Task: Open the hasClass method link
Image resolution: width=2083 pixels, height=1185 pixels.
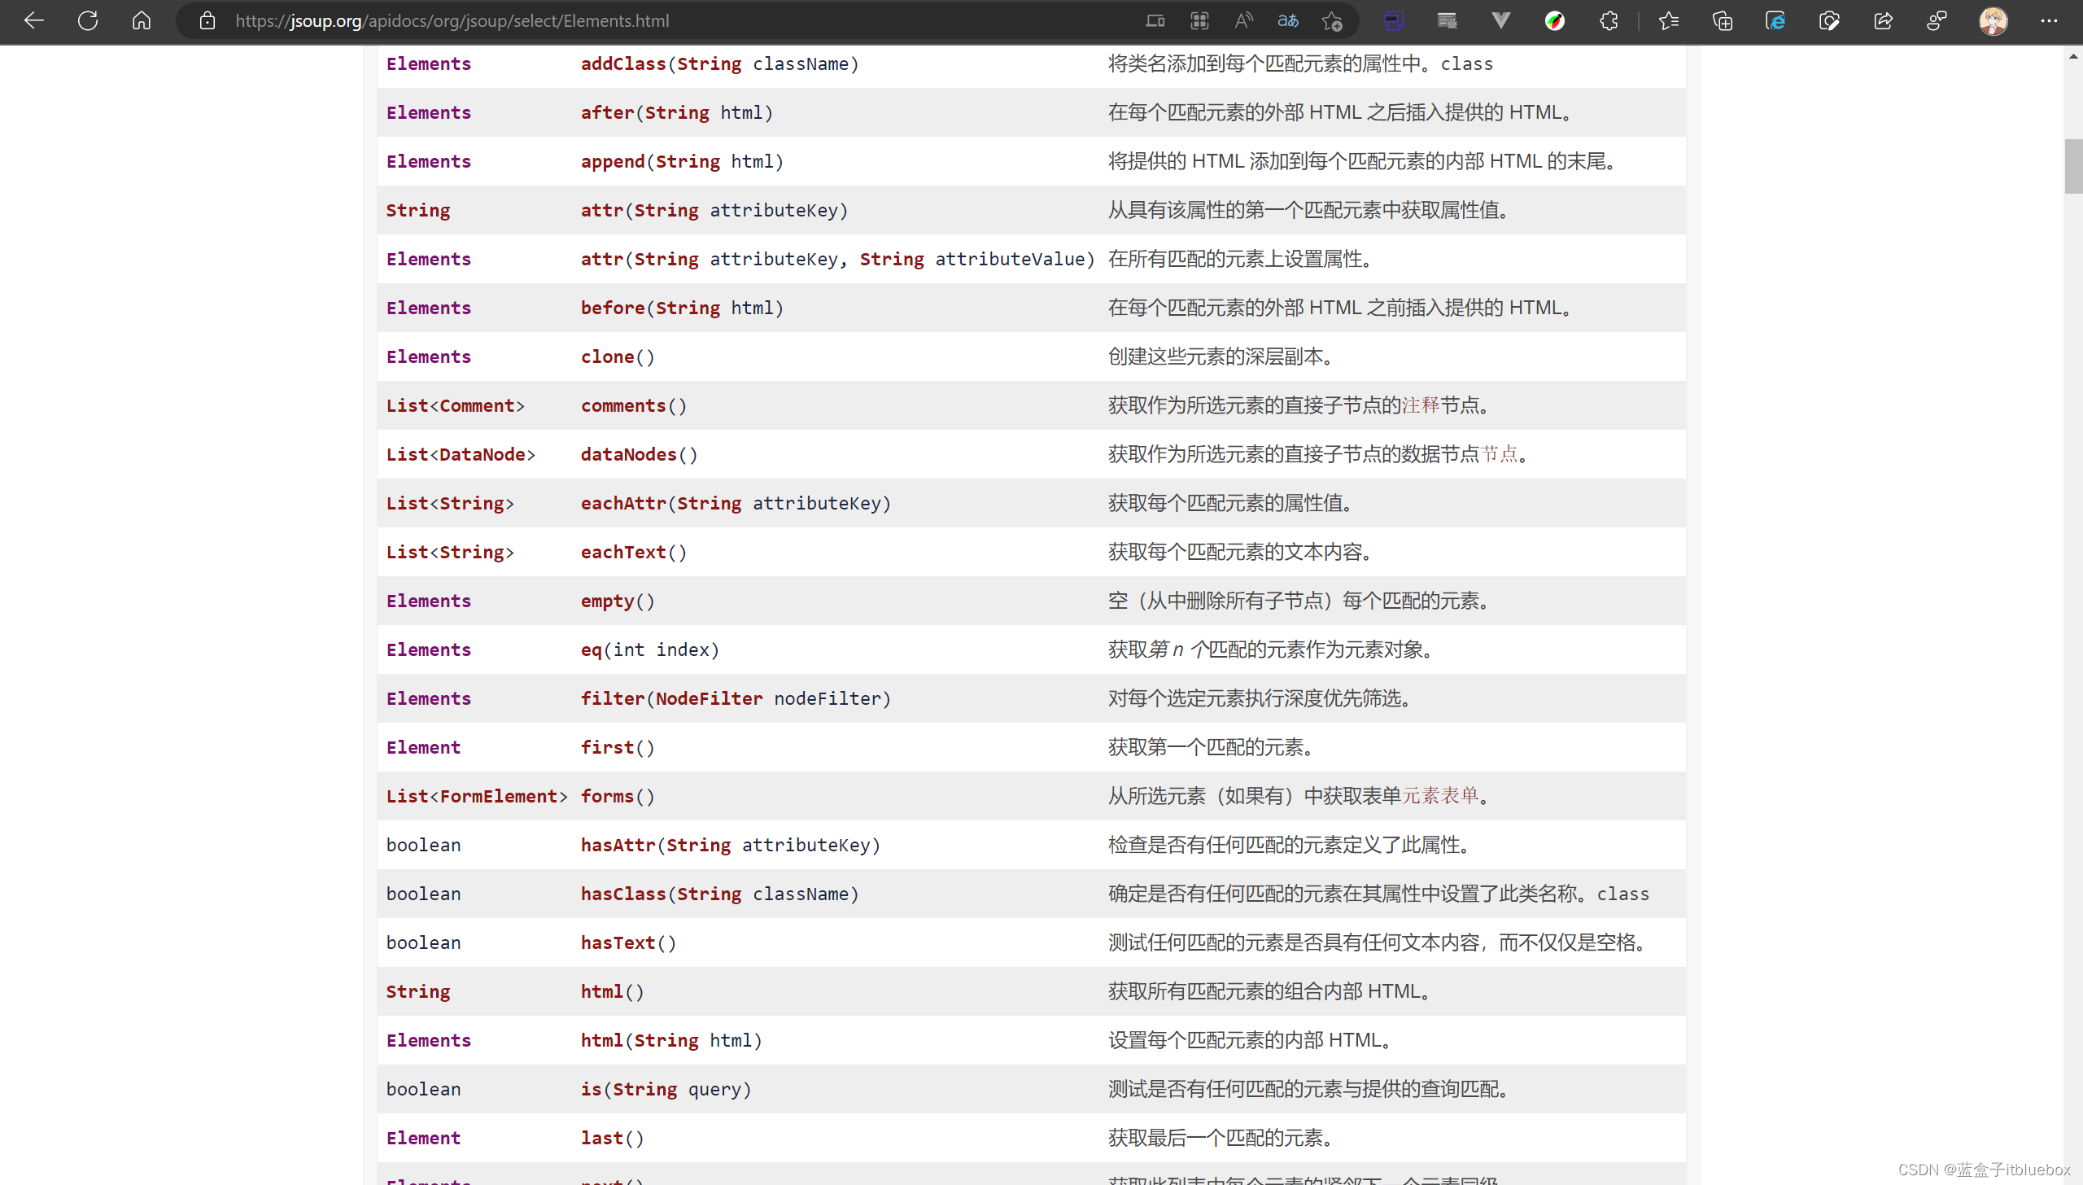Action: click(x=623, y=894)
